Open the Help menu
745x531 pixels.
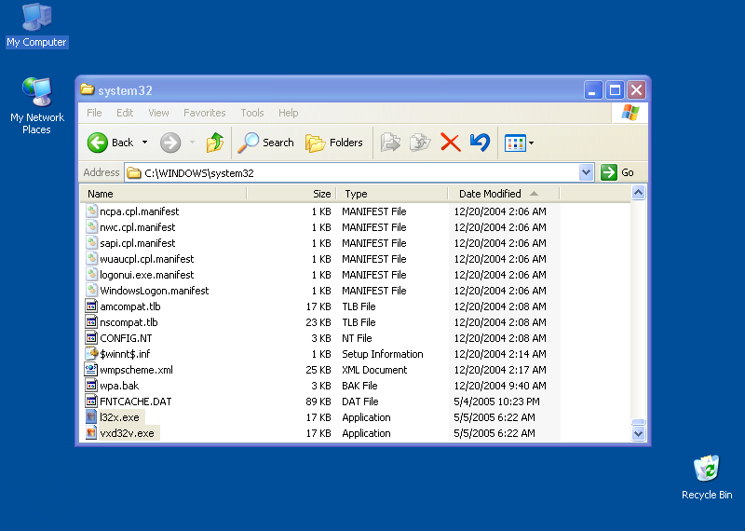pyautogui.click(x=288, y=113)
